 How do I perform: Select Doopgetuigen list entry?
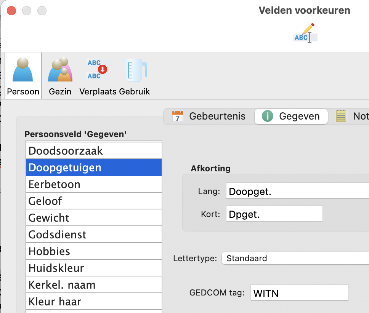pos(93,168)
